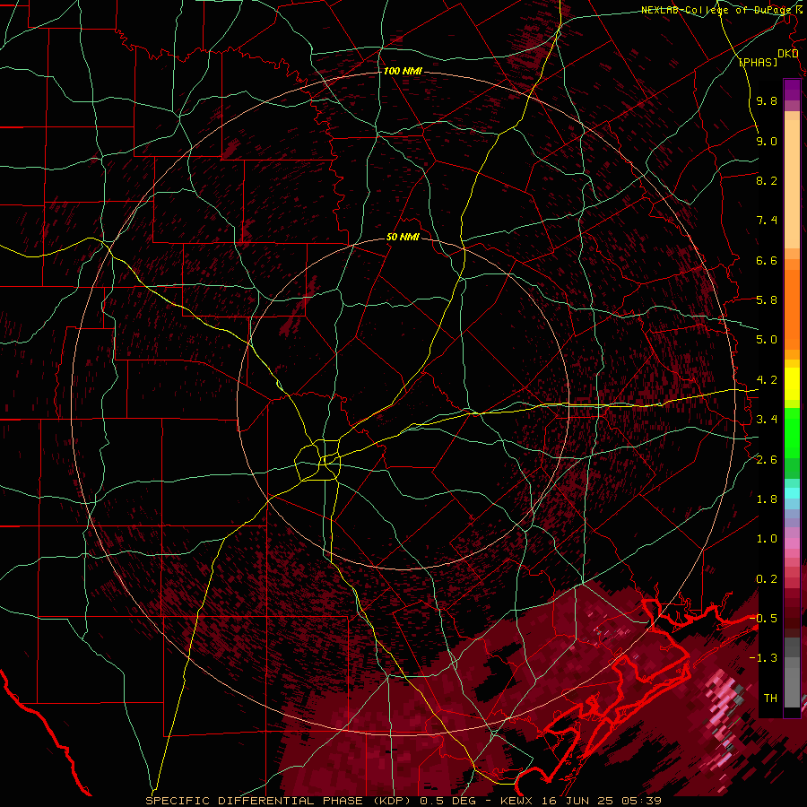Select the 8.2 scale value
This screenshot has width=807, height=807.
(767, 180)
